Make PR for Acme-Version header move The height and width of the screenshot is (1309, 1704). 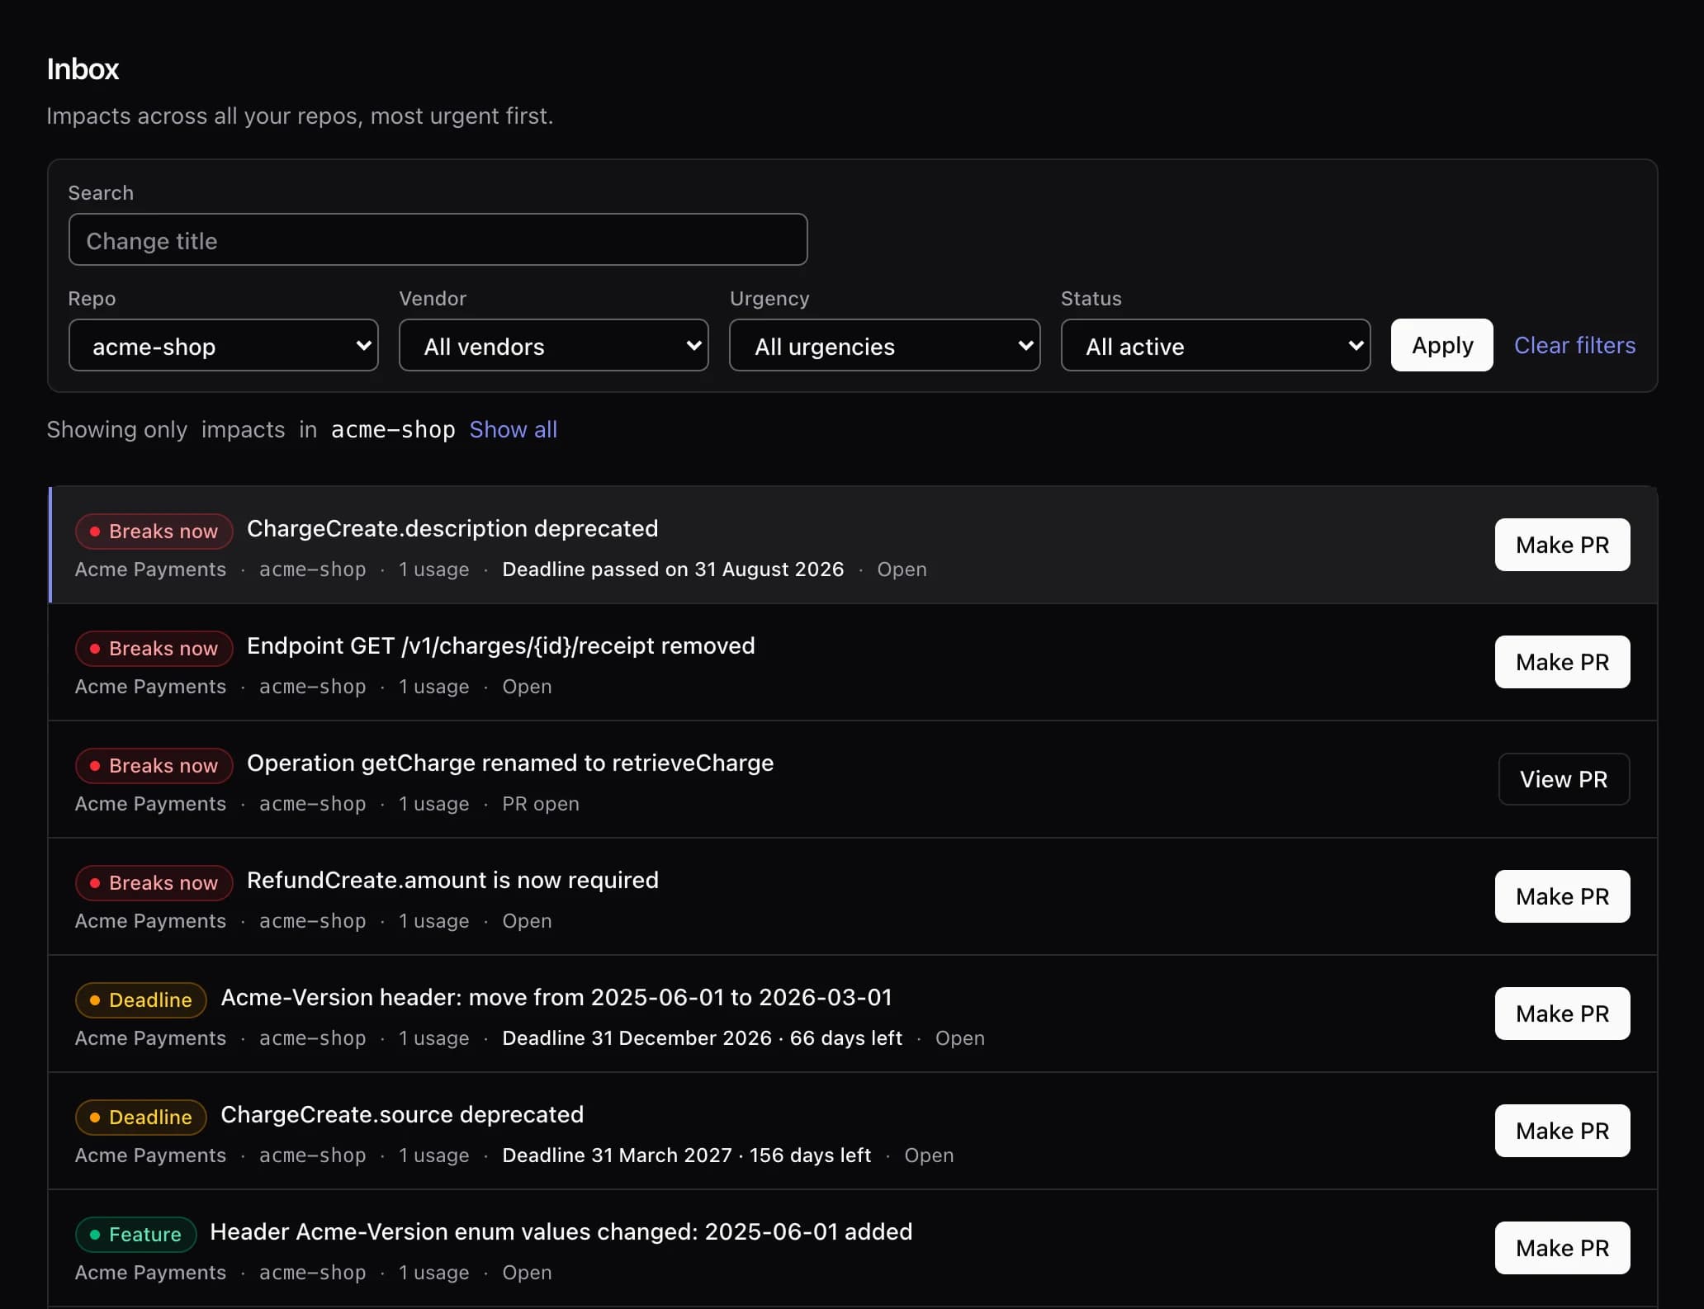[x=1562, y=1014]
